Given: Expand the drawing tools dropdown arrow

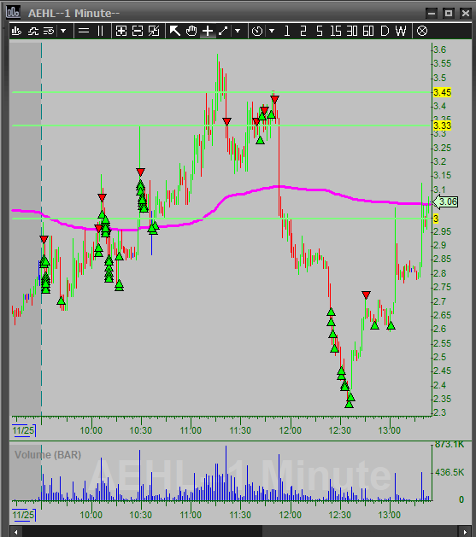Looking at the screenshot, I should (x=238, y=32).
